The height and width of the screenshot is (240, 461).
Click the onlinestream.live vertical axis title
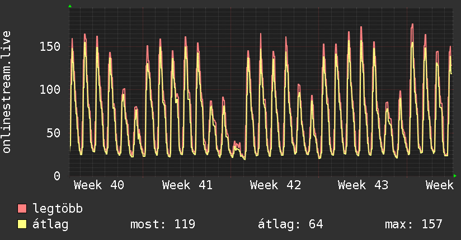click(7, 92)
